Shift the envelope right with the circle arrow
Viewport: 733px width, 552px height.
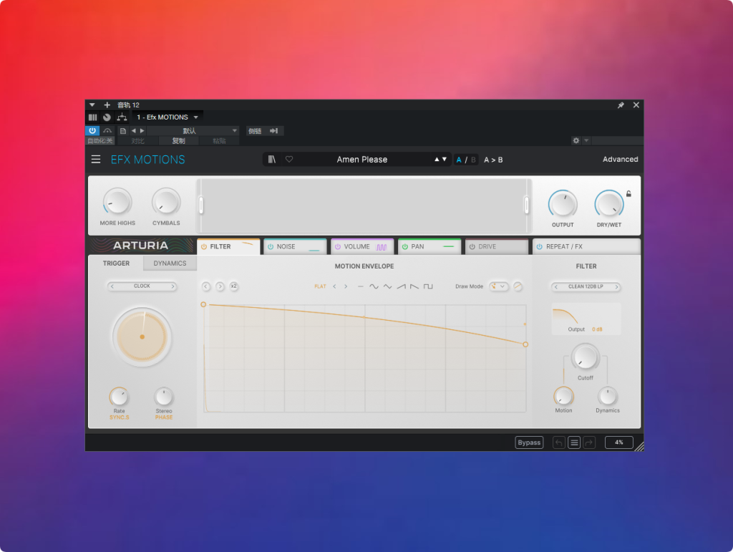pos(220,286)
